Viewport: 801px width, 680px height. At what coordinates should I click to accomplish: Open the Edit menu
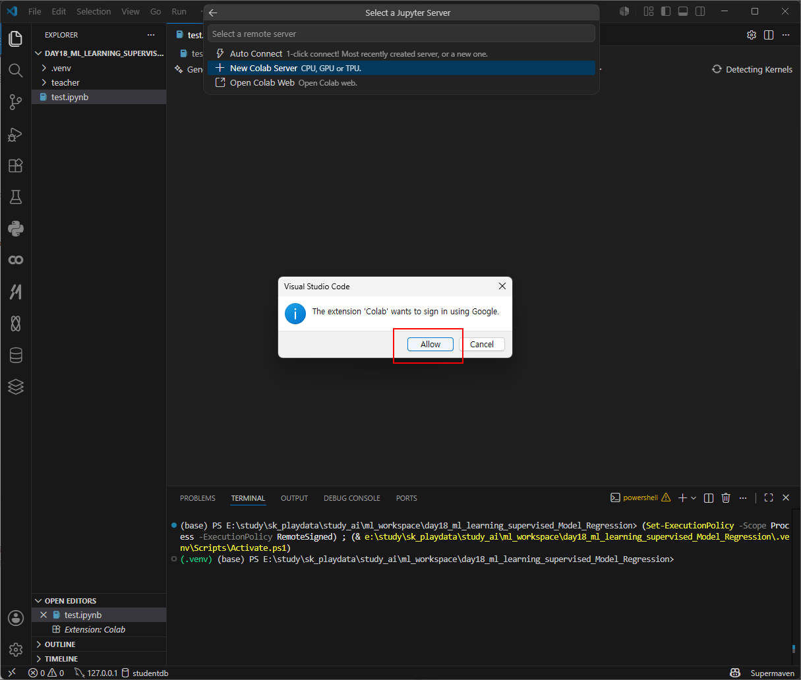[x=59, y=11]
